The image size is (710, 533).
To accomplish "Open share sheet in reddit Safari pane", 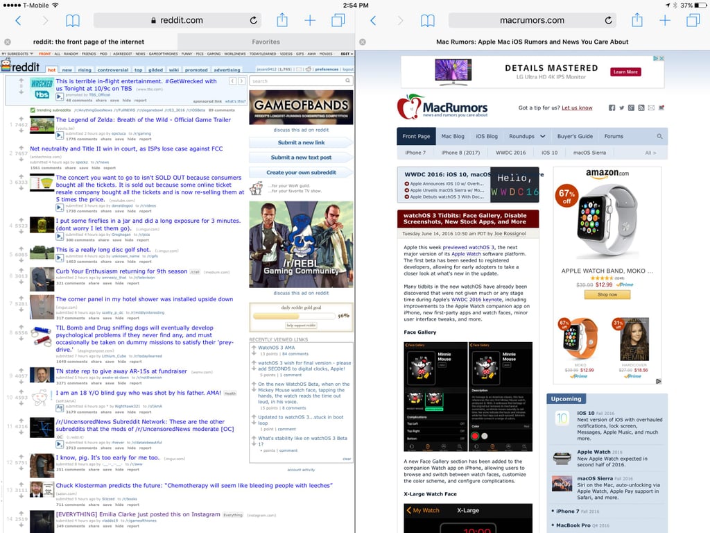I will (282, 20).
